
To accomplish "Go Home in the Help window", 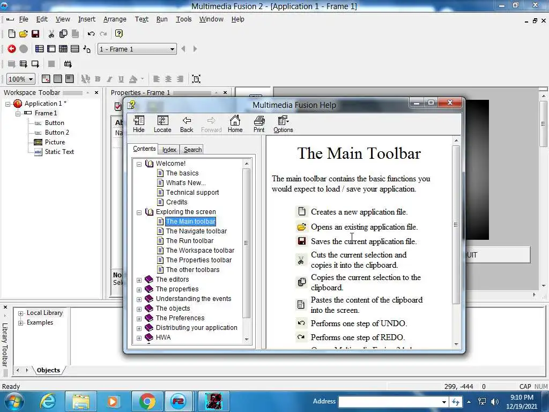I will [235, 124].
